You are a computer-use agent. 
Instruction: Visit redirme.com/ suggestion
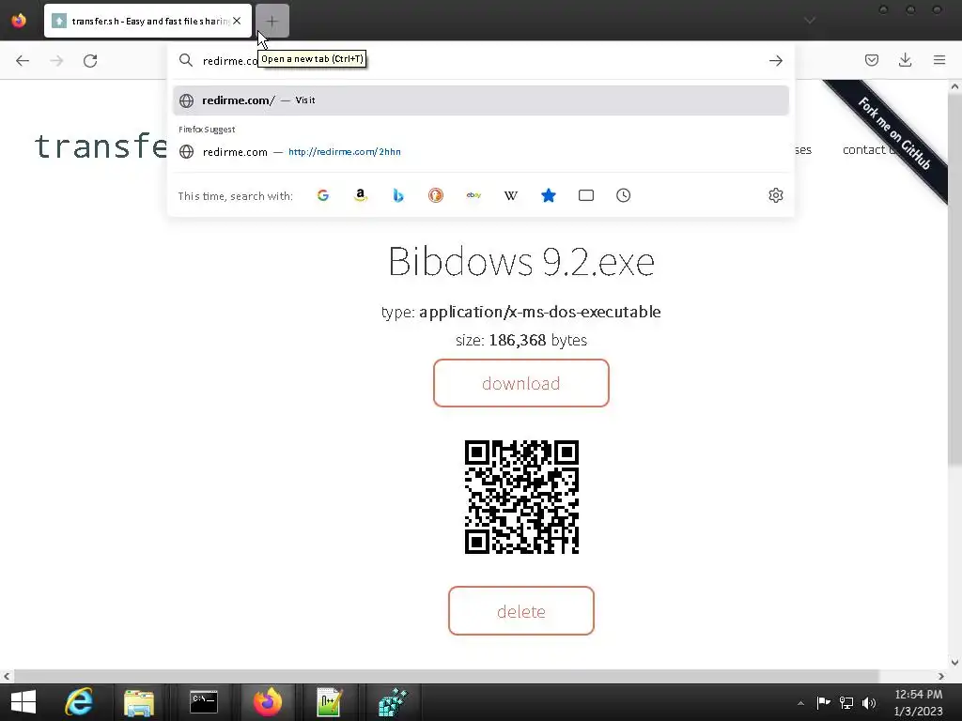(x=481, y=100)
